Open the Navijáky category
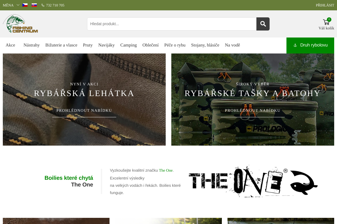Image resolution: width=337 pixels, height=224 pixels. coord(106,45)
